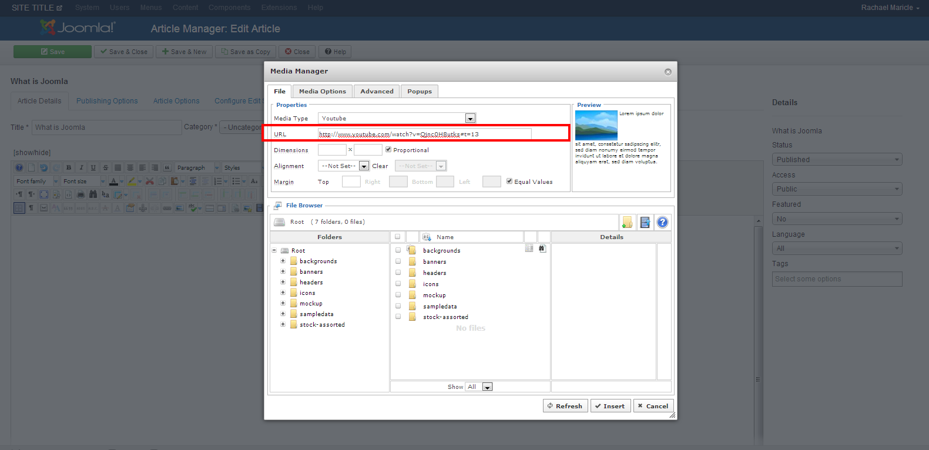Select the File tab in Media Manager
929x450 pixels.
(x=280, y=91)
